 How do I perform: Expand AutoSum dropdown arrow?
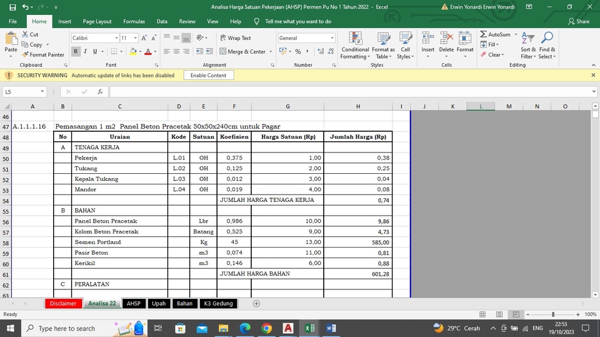(x=516, y=34)
